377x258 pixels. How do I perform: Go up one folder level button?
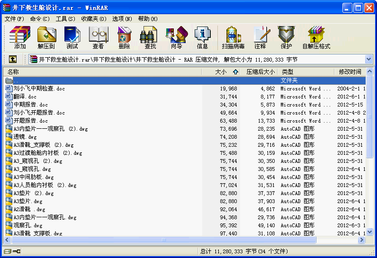point(13,59)
